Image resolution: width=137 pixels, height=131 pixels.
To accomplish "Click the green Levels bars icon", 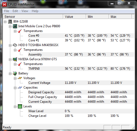I will click(x=20, y=106).
